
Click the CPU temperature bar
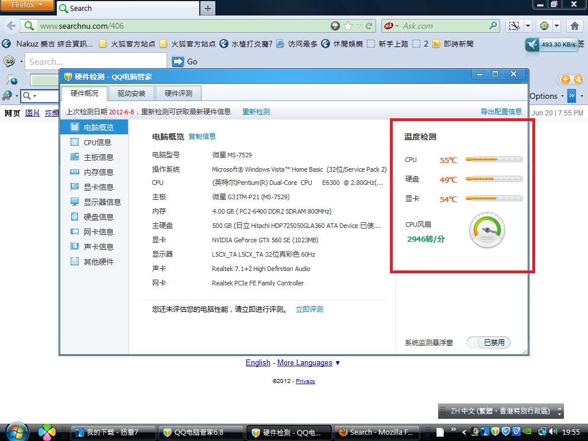pos(494,160)
